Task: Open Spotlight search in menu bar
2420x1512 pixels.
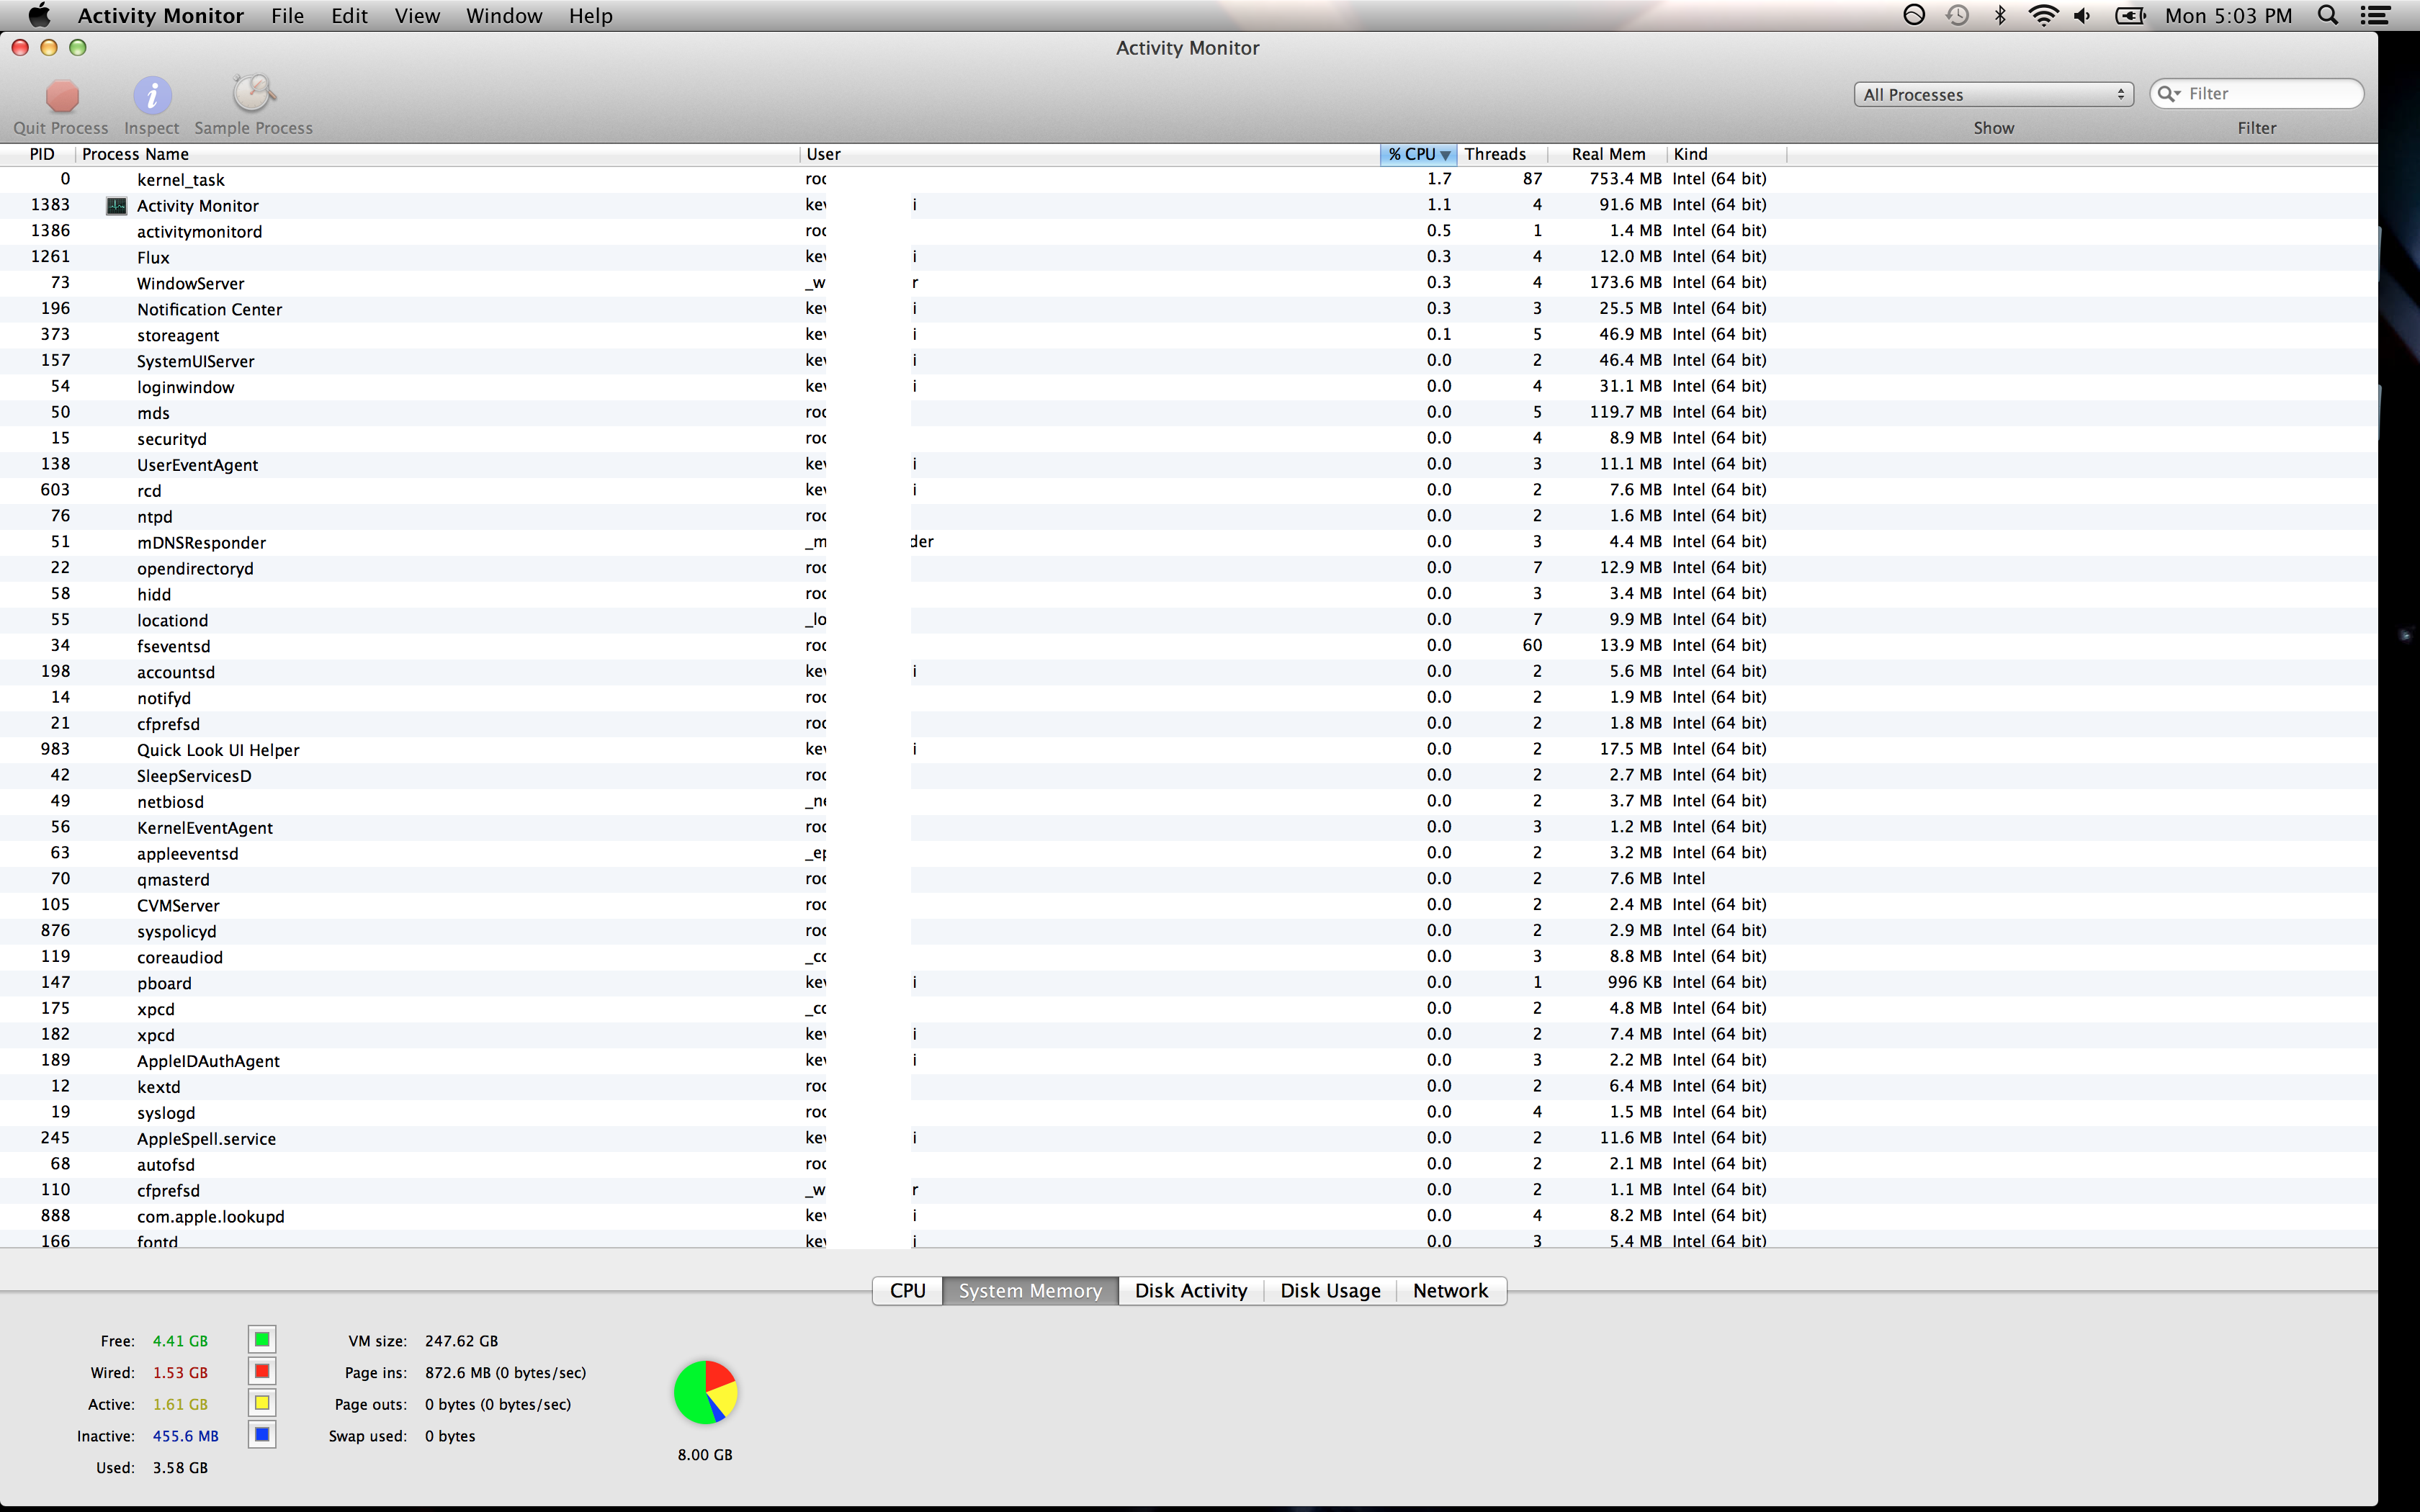Action: pyautogui.click(x=2328, y=15)
